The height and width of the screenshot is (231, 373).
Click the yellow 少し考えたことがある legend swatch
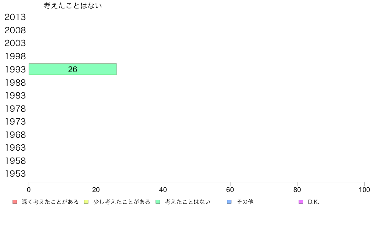(86, 202)
